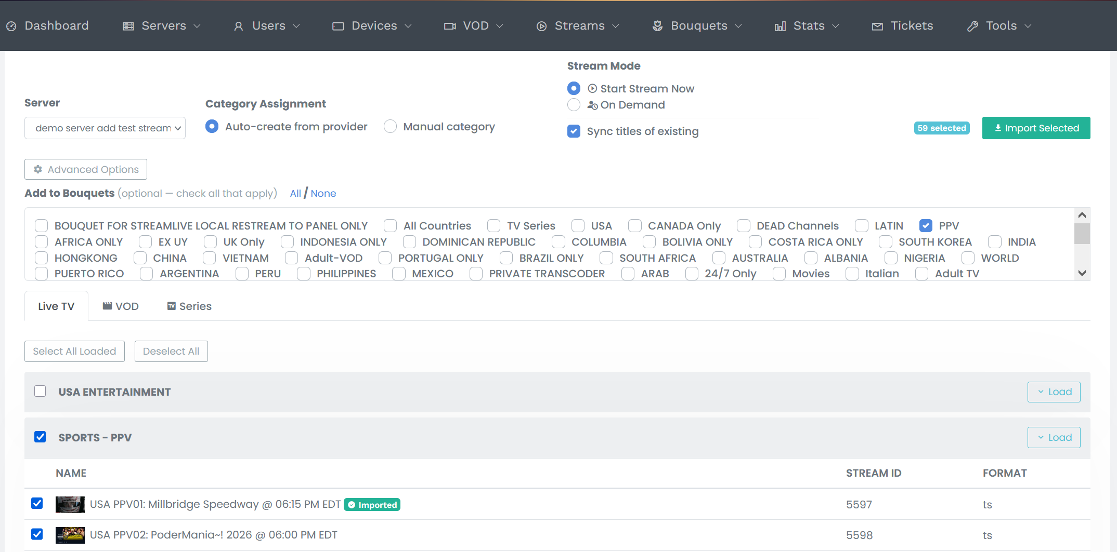Image resolution: width=1117 pixels, height=552 pixels.
Task: Switch to the Series tab
Action: coord(189,306)
